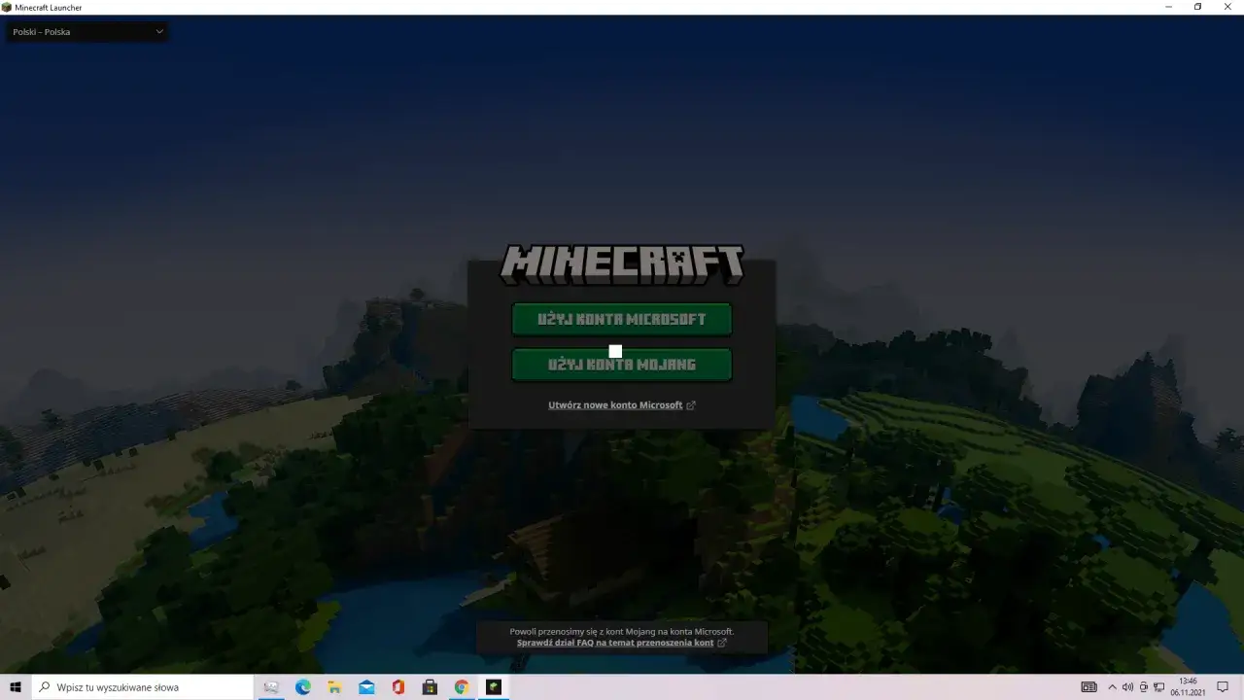Open network status in the system tray

(x=1158, y=687)
